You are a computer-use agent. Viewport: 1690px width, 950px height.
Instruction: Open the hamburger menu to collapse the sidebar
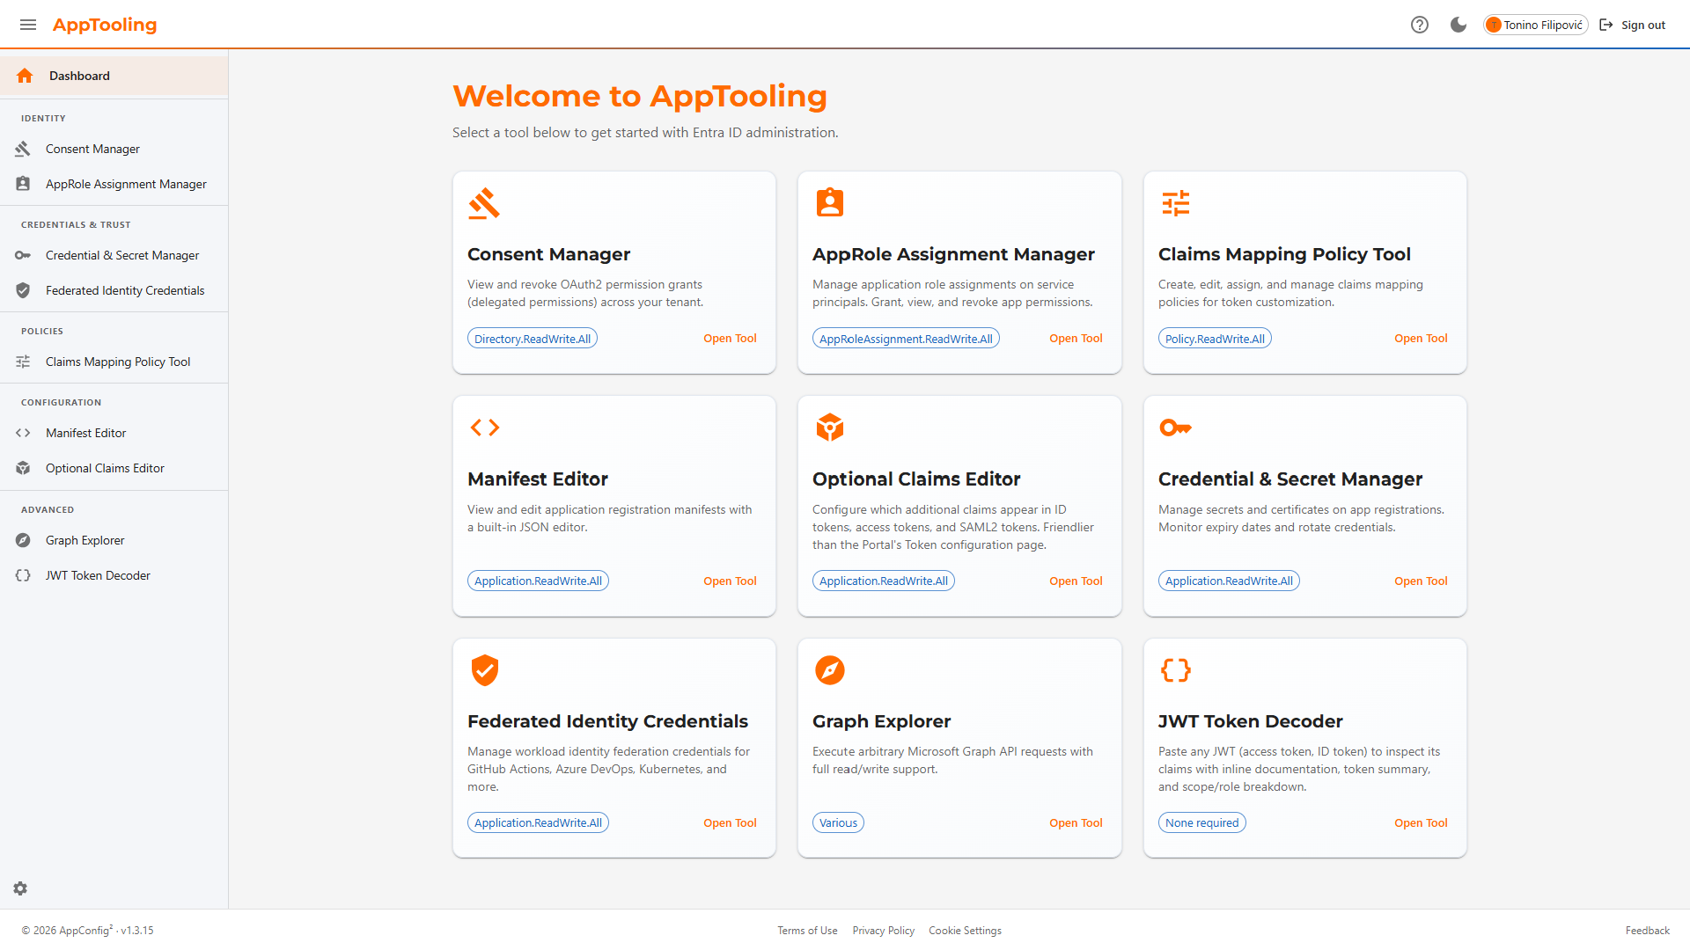click(x=27, y=25)
